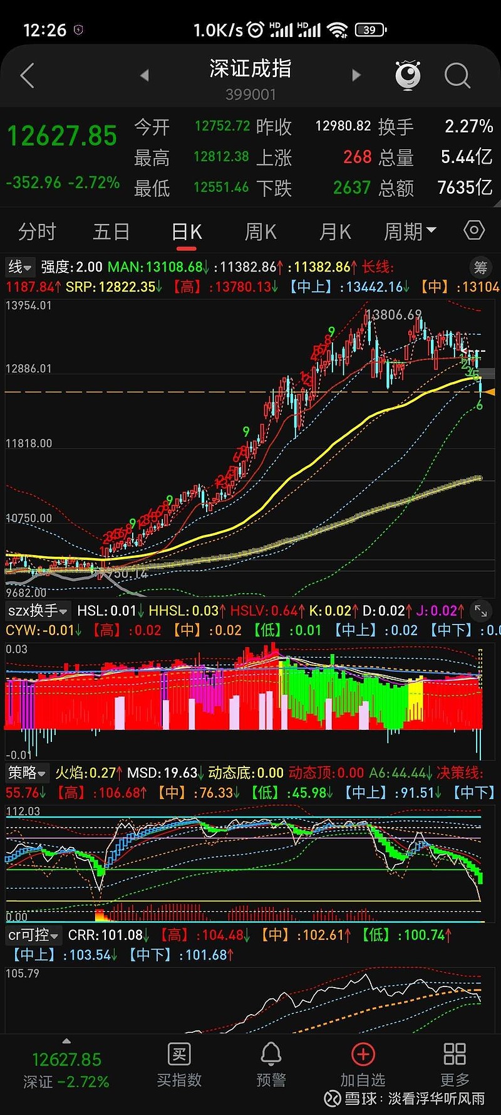The width and height of the screenshot is (501, 1115).
Task: Switch to next index with right triangle
Action: click(x=356, y=75)
